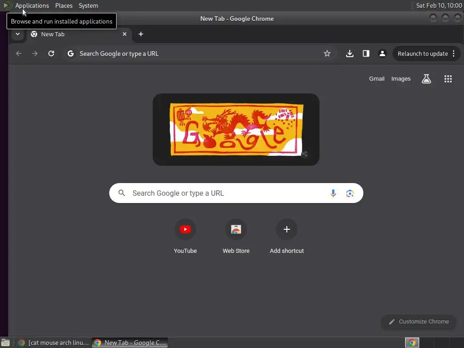Open the three-dot Chrome menu
464x348 pixels.
click(x=454, y=53)
